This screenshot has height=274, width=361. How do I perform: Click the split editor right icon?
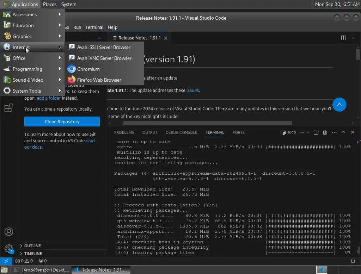343,38
